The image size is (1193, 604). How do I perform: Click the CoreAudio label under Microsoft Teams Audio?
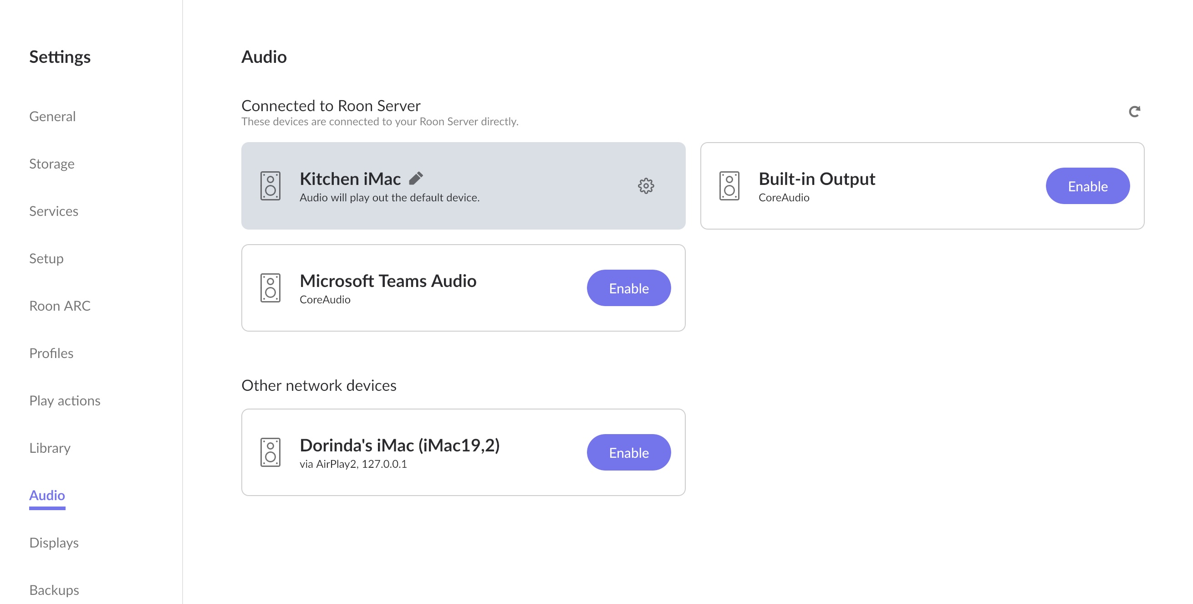coord(325,300)
